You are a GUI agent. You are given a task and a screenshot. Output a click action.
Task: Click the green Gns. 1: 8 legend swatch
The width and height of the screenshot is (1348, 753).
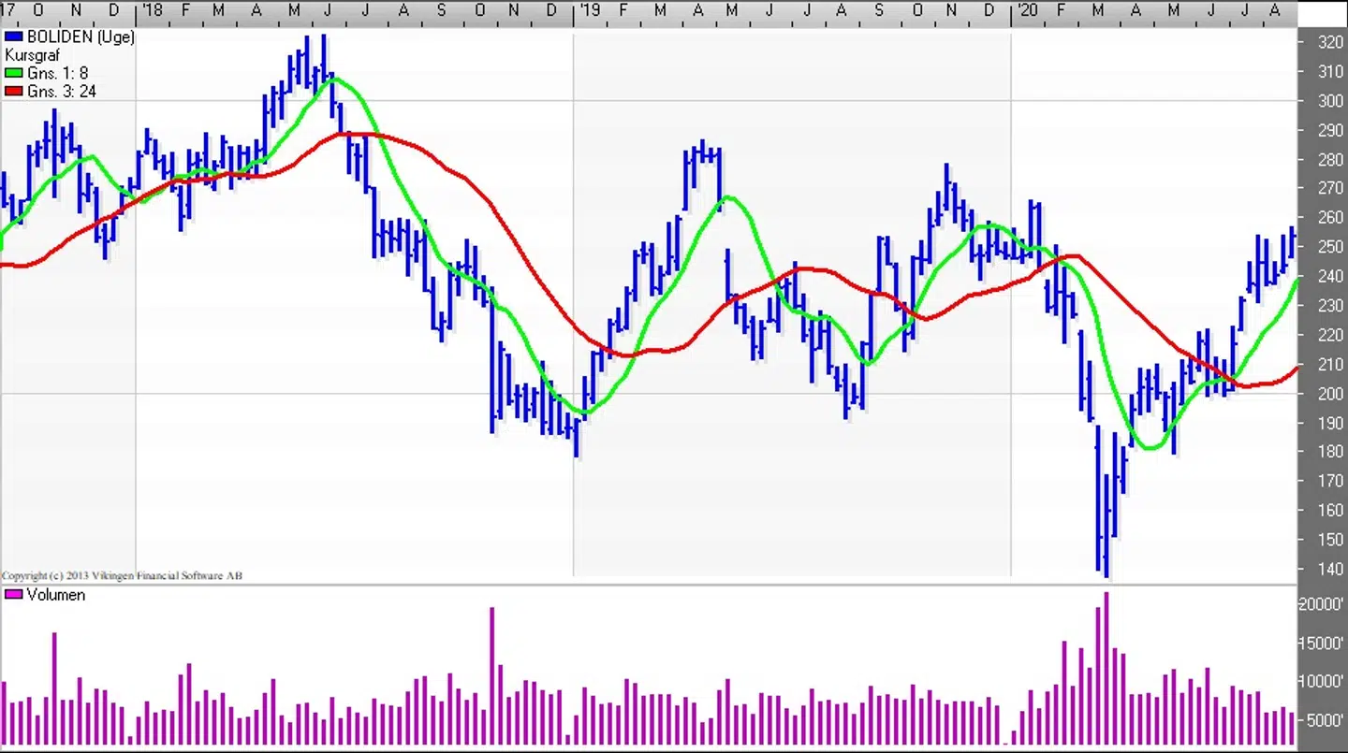pos(14,74)
